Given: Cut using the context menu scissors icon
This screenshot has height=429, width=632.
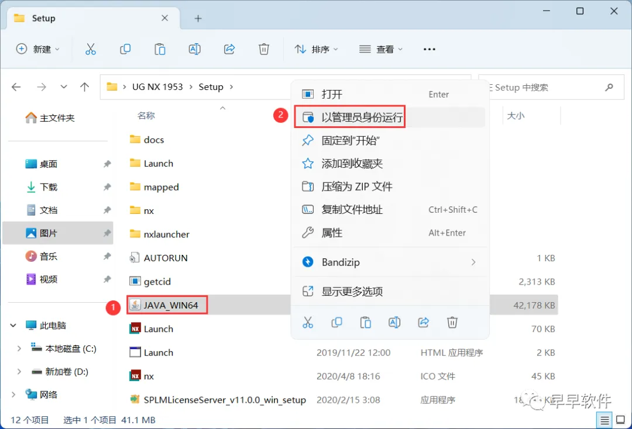Looking at the screenshot, I should [308, 323].
